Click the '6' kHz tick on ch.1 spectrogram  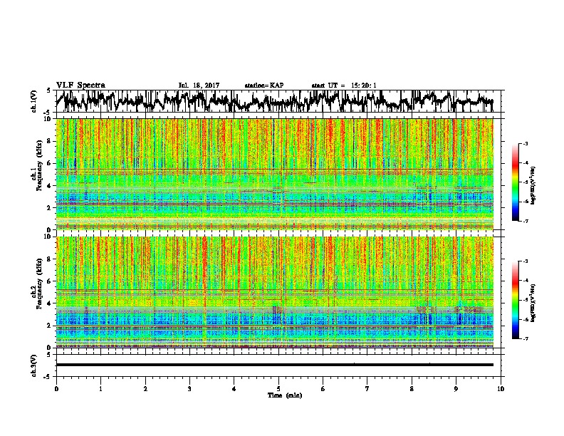[50, 164]
